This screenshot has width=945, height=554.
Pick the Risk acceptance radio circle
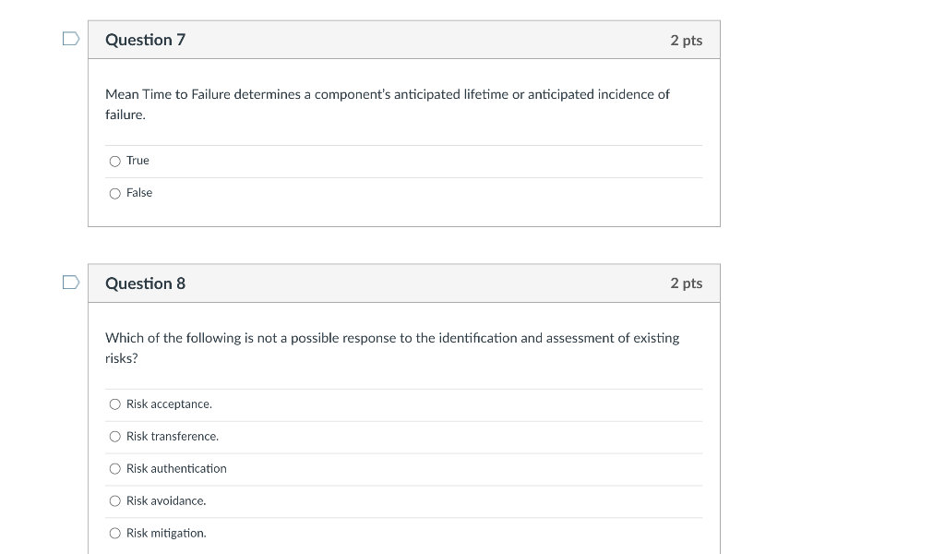click(x=114, y=404)
